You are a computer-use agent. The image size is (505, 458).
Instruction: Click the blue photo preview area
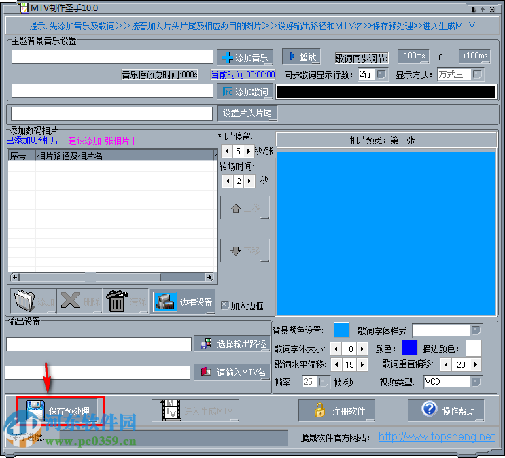386,233
